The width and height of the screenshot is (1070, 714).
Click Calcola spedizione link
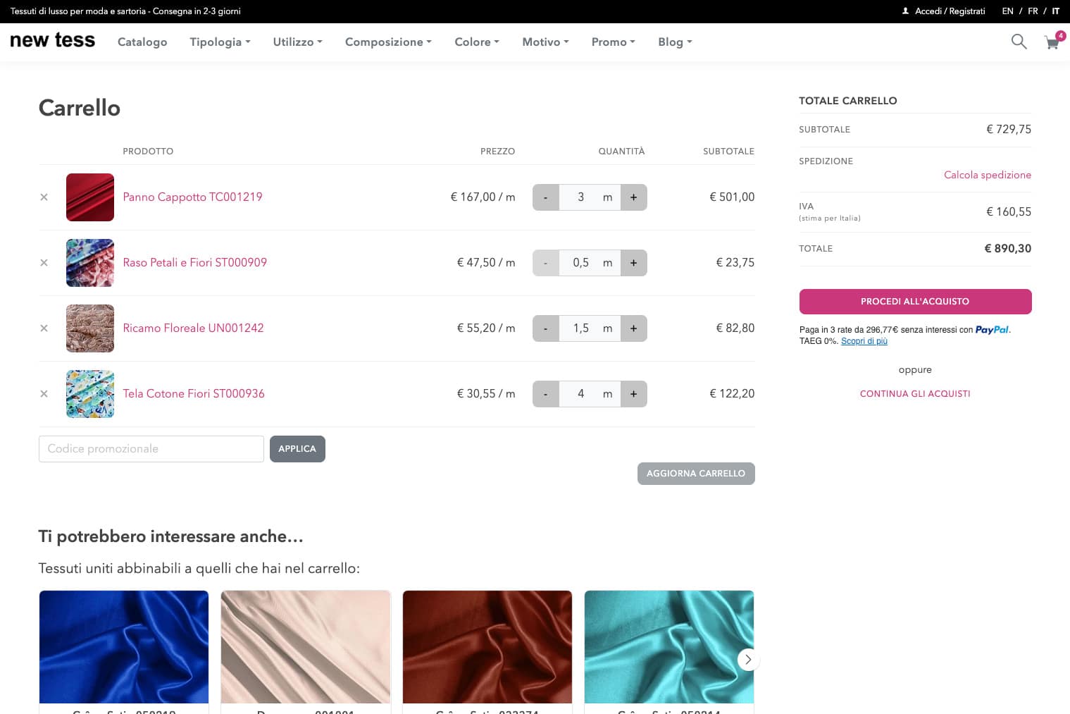[987, 175]
